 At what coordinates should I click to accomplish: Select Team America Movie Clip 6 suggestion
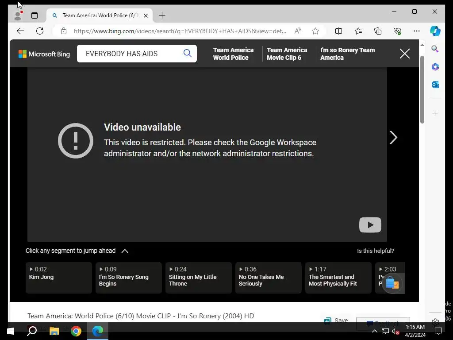(287, 54)
